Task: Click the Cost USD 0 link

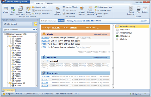Action: coord(73,28)
